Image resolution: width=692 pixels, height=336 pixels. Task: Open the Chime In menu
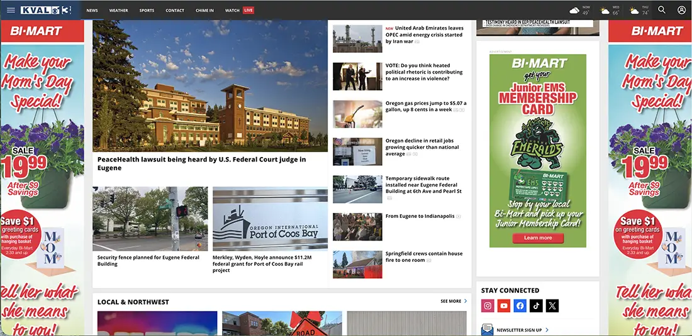click(205, 10)
